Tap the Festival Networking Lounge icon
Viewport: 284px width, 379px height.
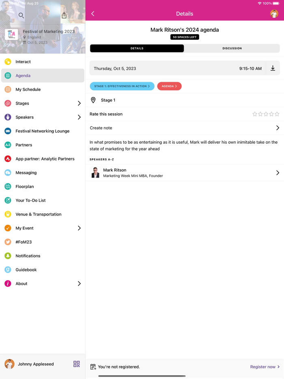click(x=8, y=131)
